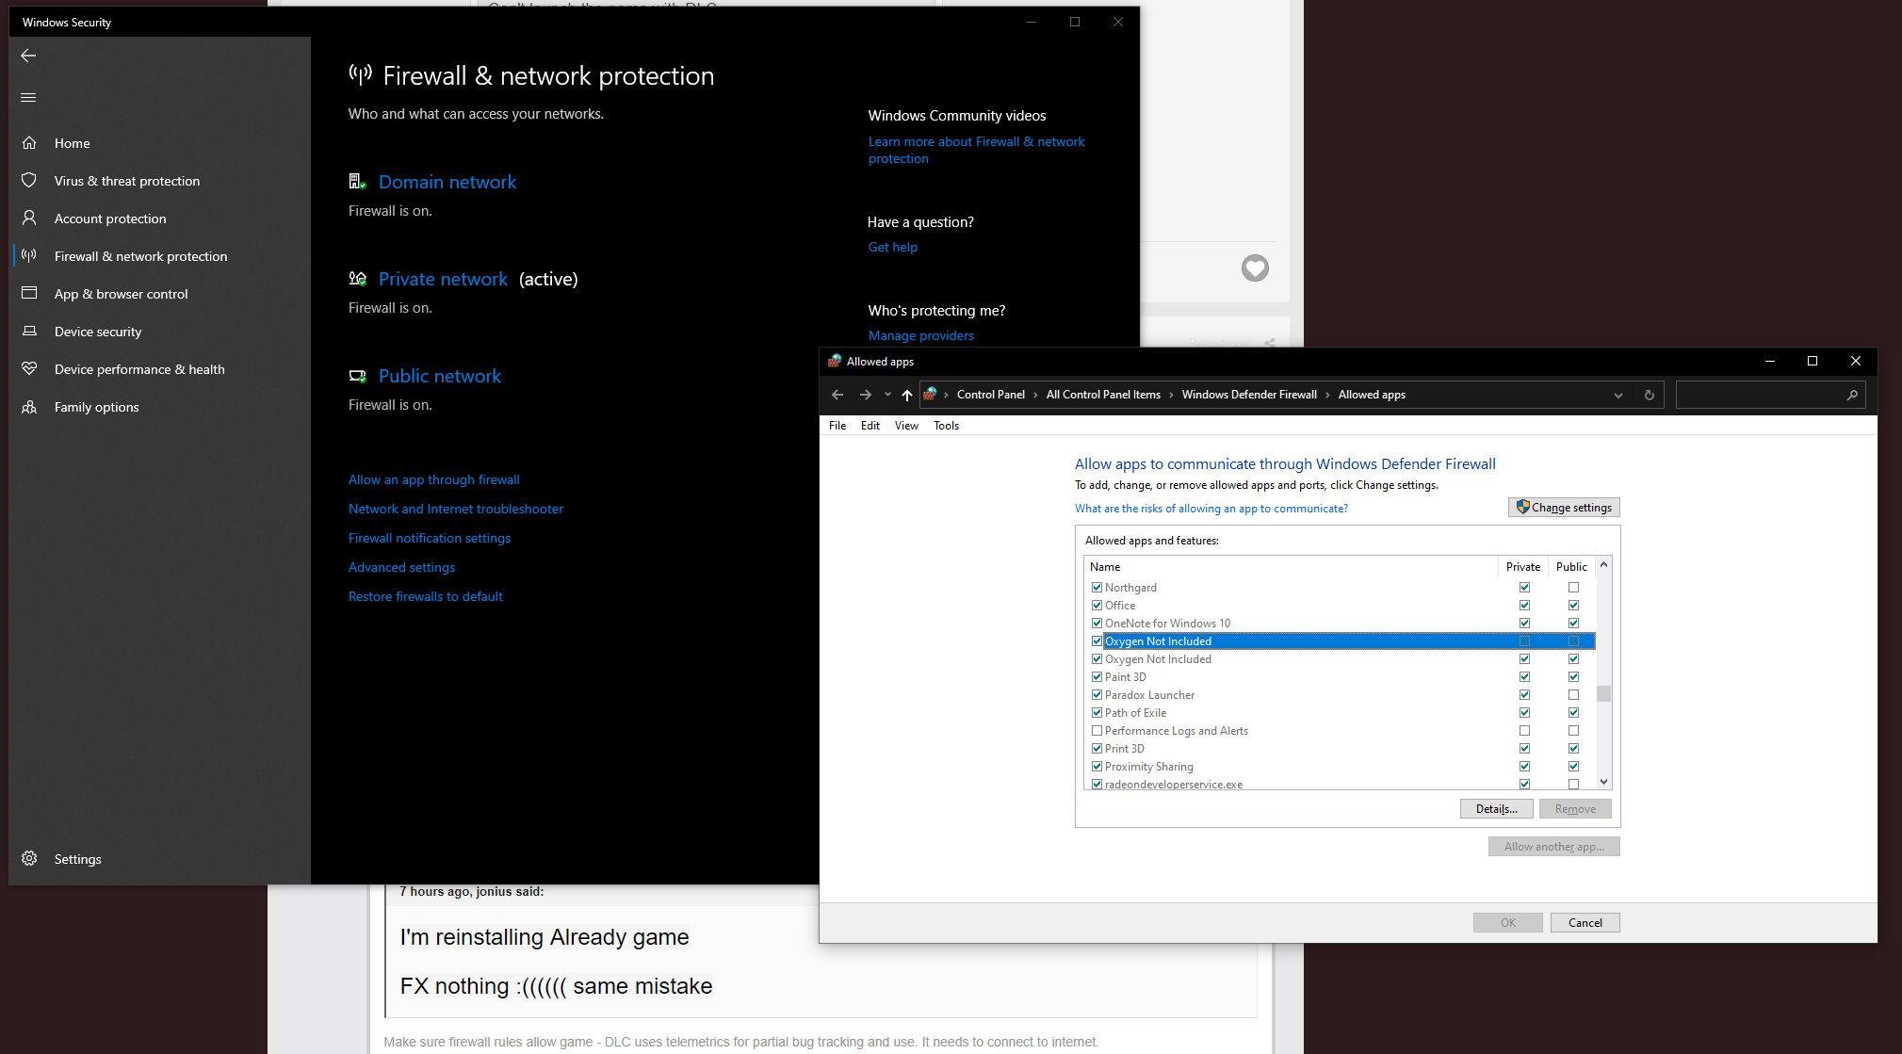Open the hamburger navigation menu icon
This screenshot has width=1902, height=1054.
click(x=28, y=97)
